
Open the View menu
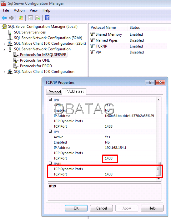click(x=33, y=10)
